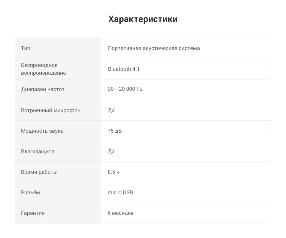Select the Гарантия label
Viewport: 286px width, 238px height.
[x=33, y=213]
